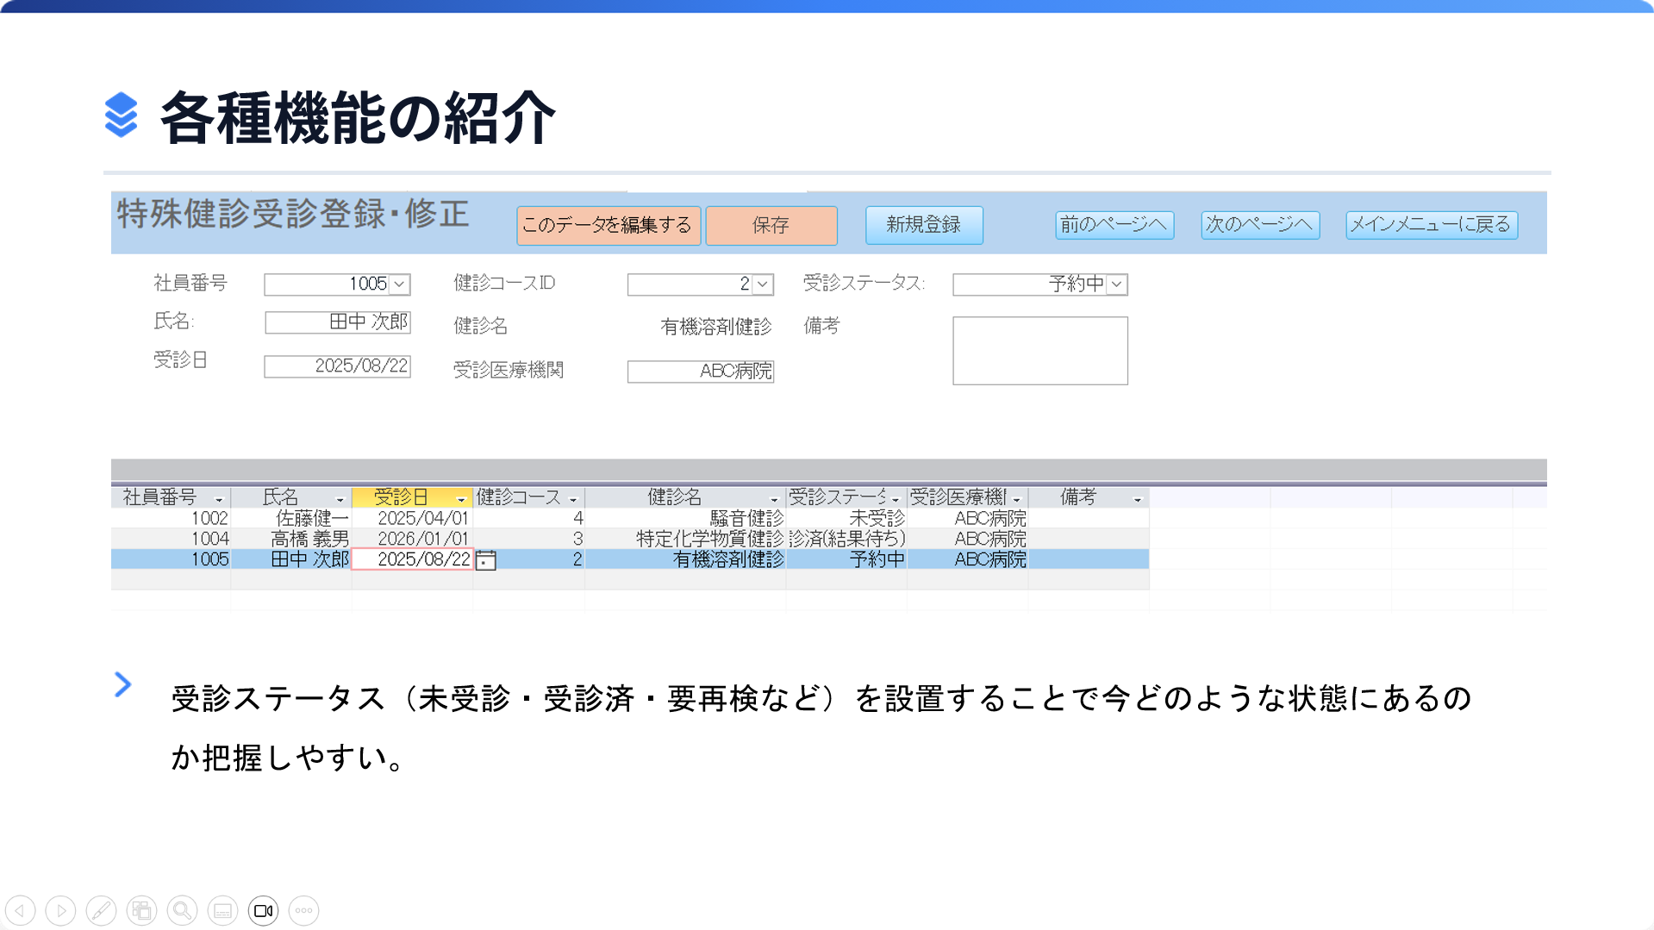Go to 次のページへ
The width and height of the screenshot is (1654, 930).
1259,225
